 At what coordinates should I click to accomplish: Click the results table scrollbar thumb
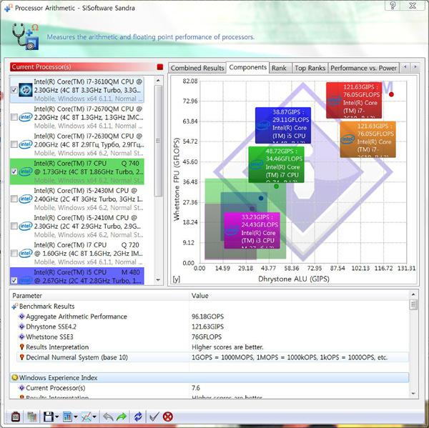(x=413, y=304)
